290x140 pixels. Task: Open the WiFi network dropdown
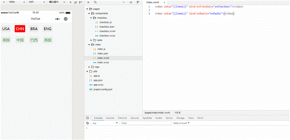coord(37,2)
